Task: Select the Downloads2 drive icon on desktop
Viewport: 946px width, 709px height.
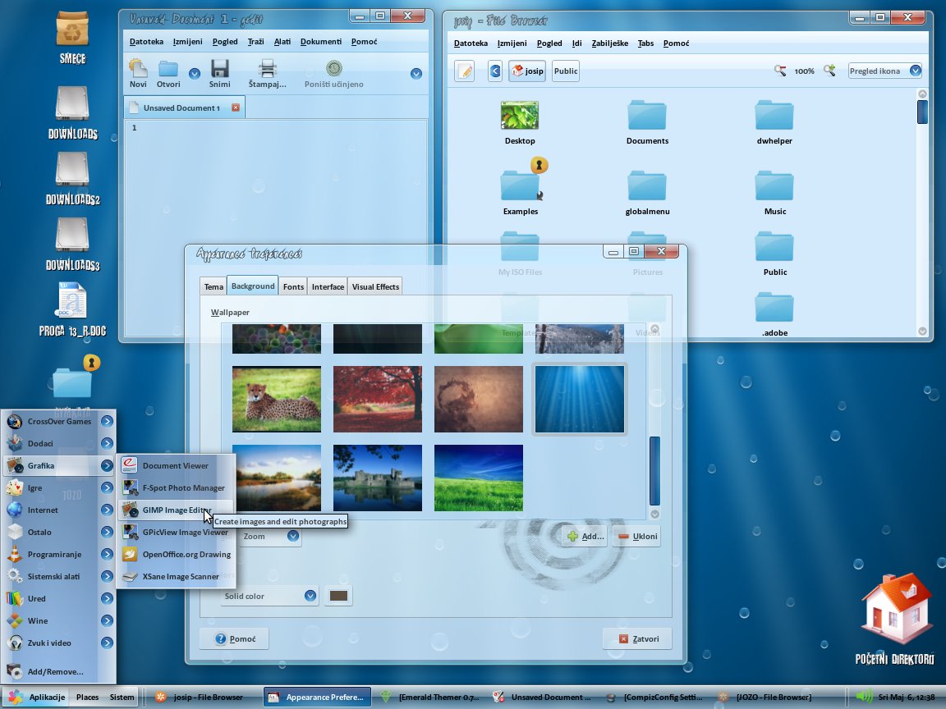Action: (x=72, y=169)
